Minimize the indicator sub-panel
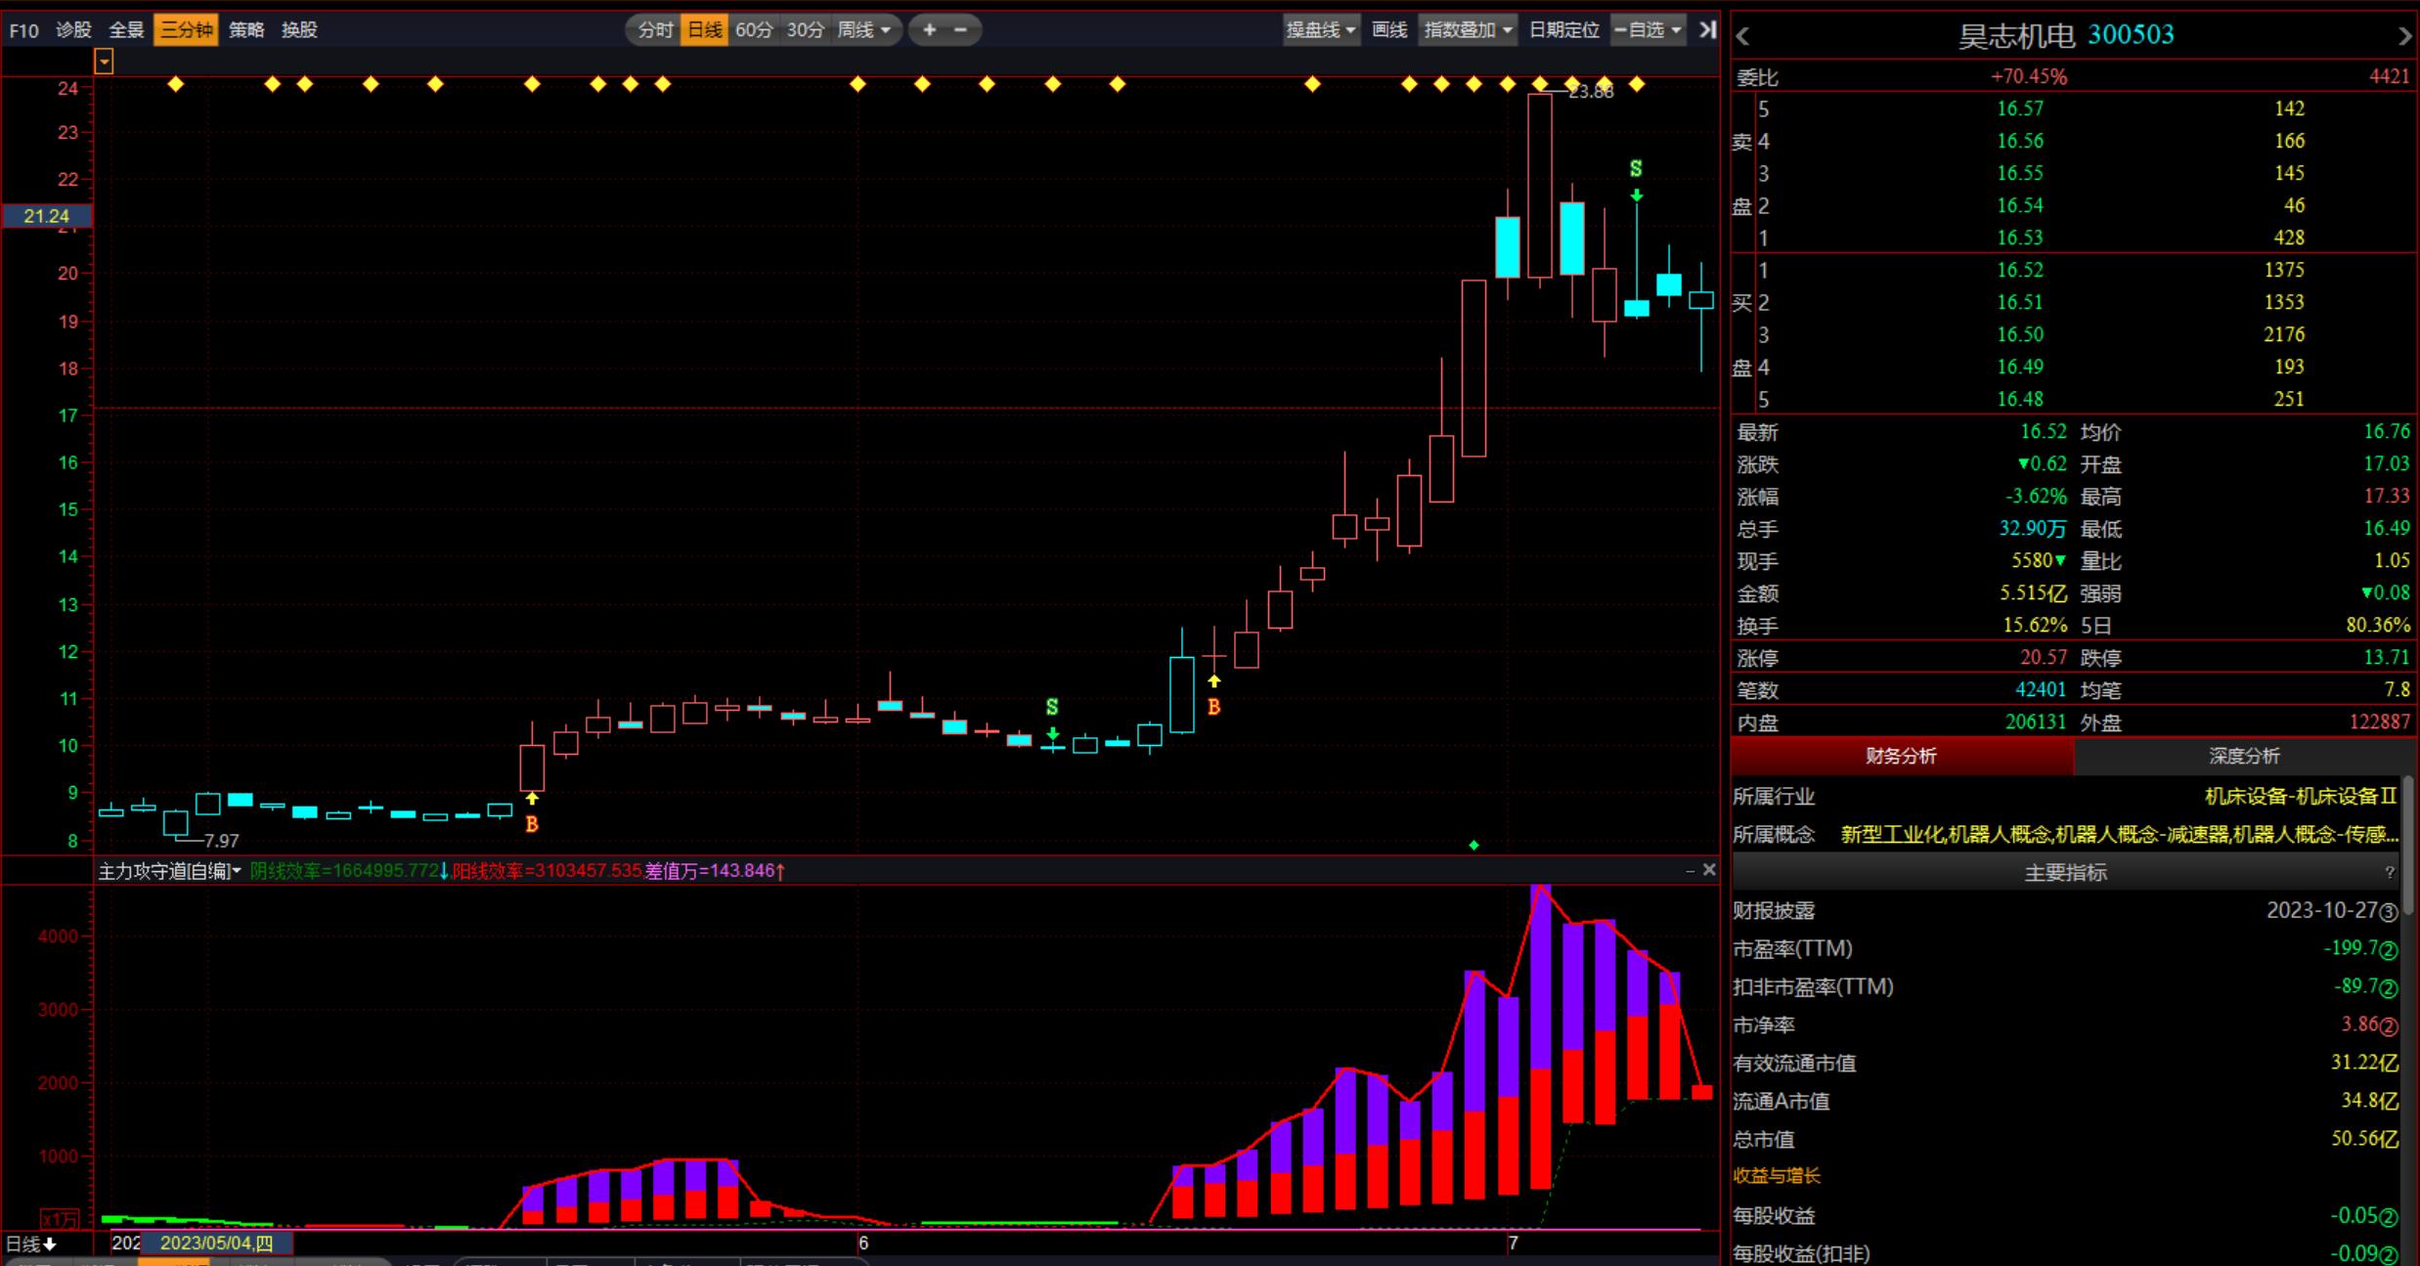 [1691, 870]
